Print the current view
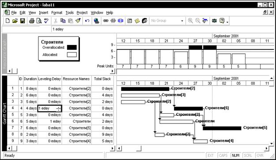The height and width of the screenshot is (160, 276). [x=32, y=21]
